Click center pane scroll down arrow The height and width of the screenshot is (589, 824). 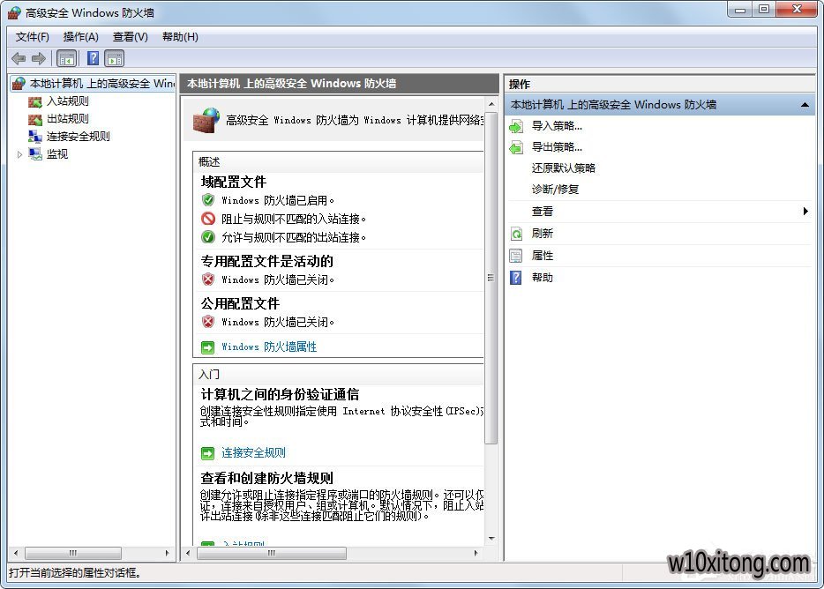tap(491, 539)
